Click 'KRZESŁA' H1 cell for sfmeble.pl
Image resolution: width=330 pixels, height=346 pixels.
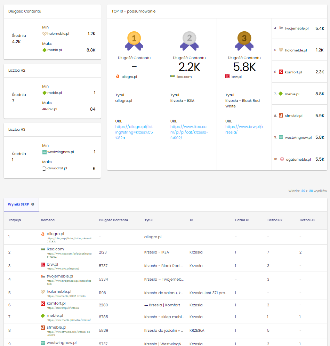[x=197, y=330]
